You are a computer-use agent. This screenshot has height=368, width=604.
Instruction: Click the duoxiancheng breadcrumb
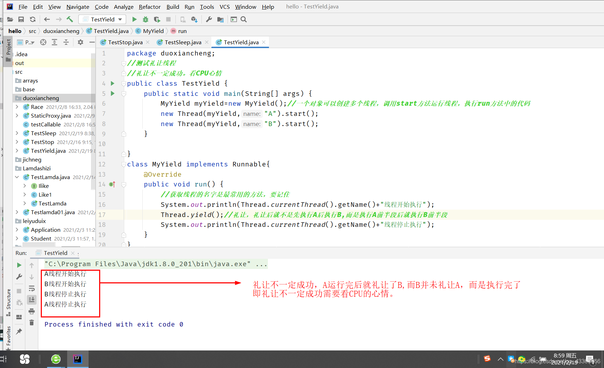click(x=61, y=31)
